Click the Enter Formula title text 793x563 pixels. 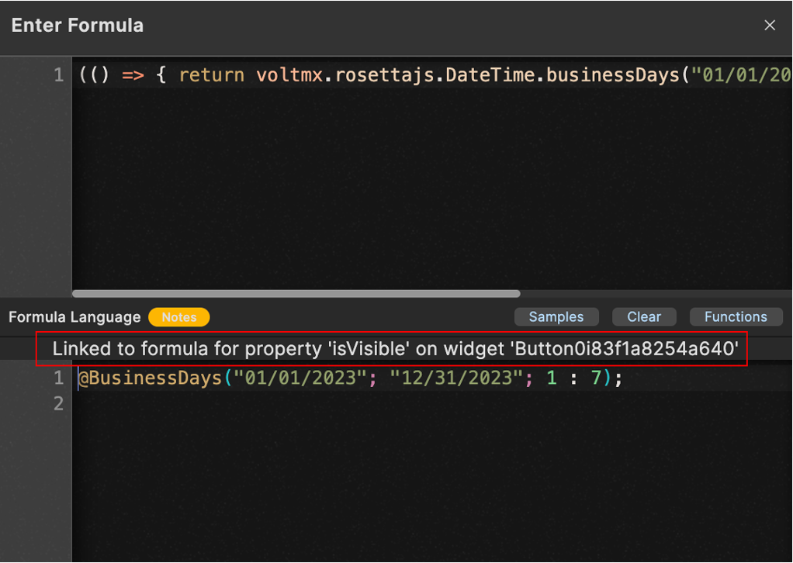(78, 26)
